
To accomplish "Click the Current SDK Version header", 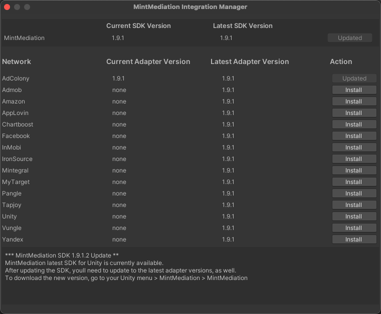I will click(138, 25).
